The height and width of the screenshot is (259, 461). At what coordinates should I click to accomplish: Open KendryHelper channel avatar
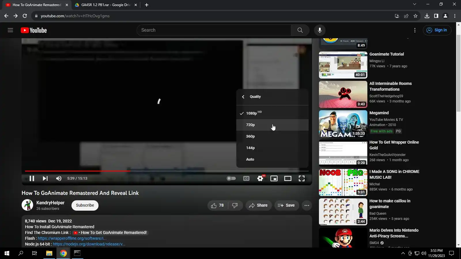27,205
